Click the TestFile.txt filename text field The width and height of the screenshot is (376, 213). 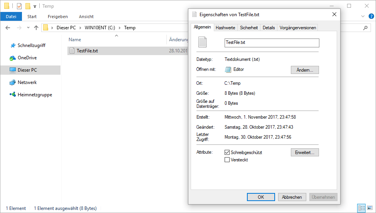click(x=272, y=43)
